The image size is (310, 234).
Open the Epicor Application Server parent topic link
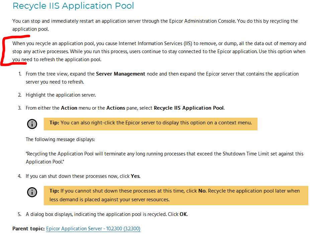pos(93,229)
